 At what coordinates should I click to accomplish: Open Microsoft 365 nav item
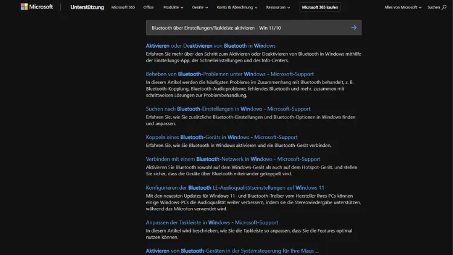pyautogui.click(x=123, y=7)
